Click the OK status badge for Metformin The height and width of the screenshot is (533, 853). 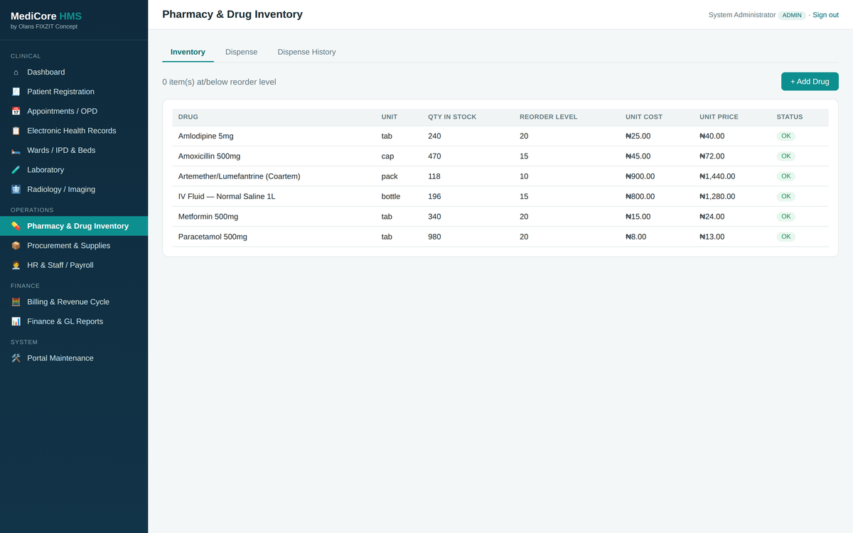[x=785, y=217]
